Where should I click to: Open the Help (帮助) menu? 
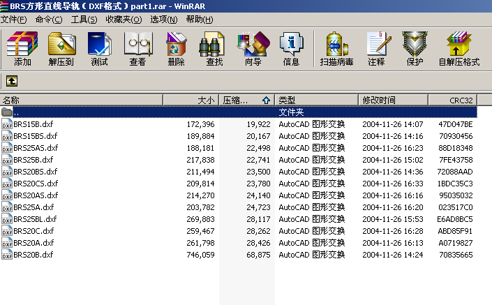[x=200, y=20]
